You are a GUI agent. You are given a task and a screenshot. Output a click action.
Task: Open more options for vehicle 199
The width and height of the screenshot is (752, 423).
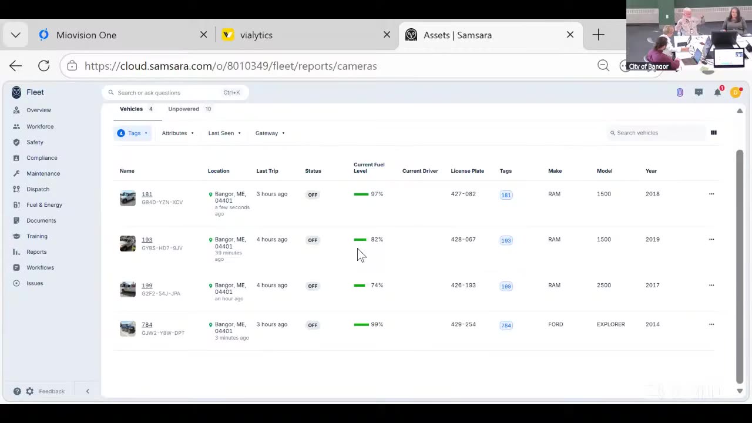pyautogui.click(x=711, y=286)
